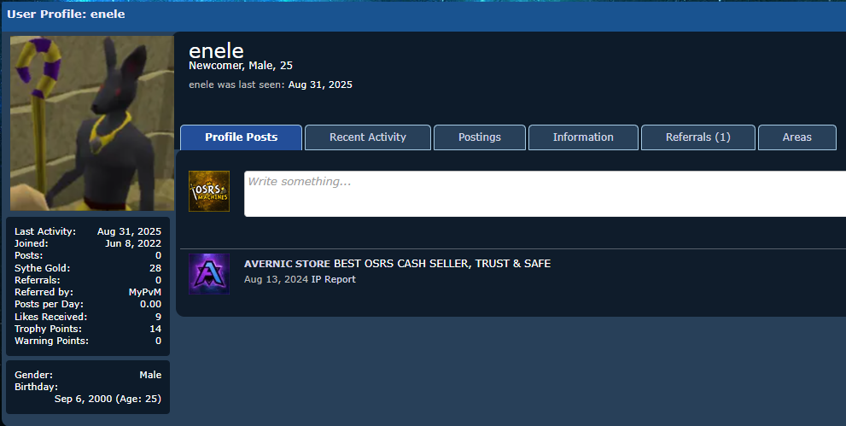846x426 pixels.
Task: Open the Recent Activity tab
Action: click(368, 137)
